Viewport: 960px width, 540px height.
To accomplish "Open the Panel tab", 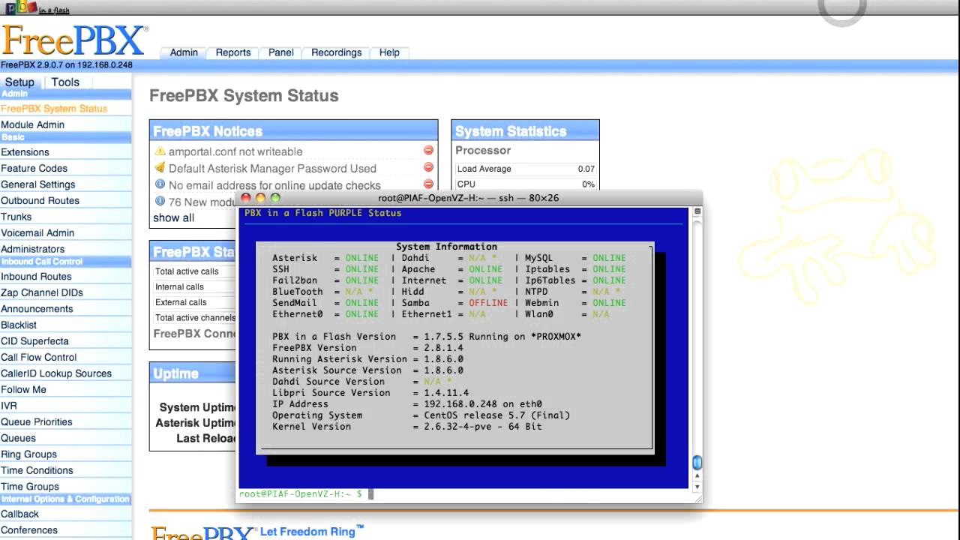I will pyautogui.click(x=281, y=52).
